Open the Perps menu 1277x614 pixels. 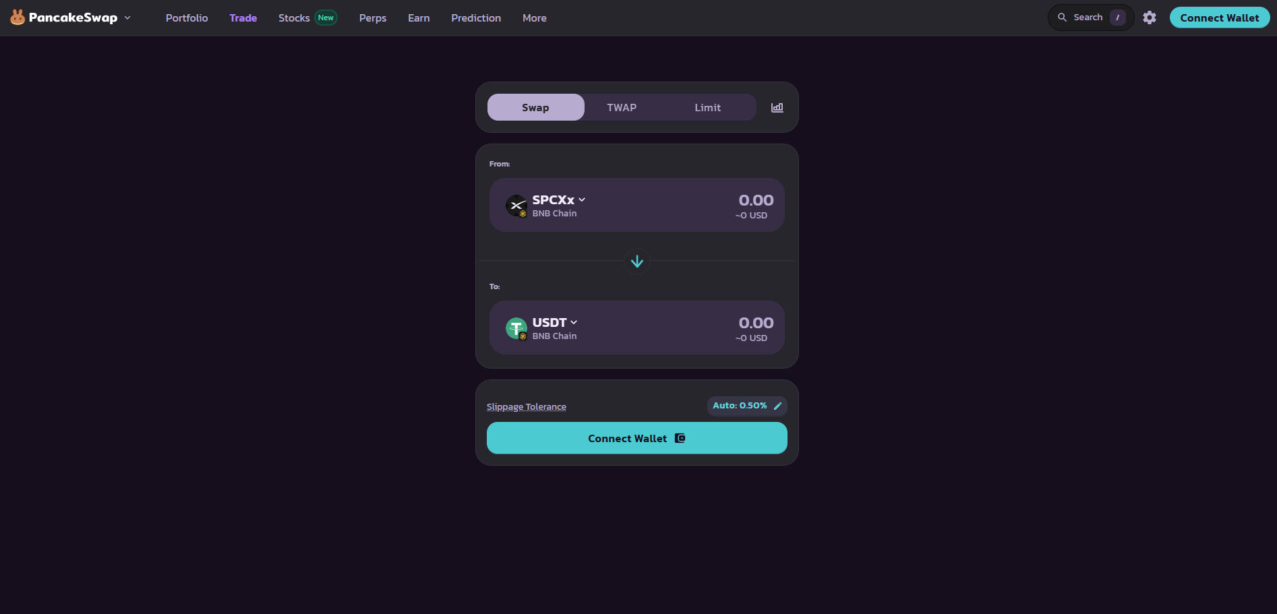[x=373, y=18]
